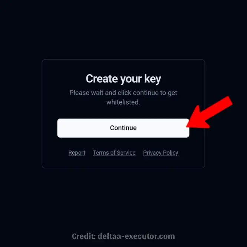Click the 'Credit:' label at the bottom
247x247 pixels.
[x=84, y=236]
